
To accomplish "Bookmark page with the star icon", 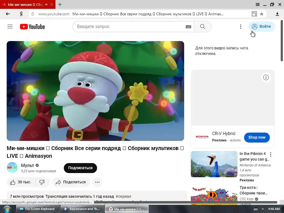I will point(262,14).
